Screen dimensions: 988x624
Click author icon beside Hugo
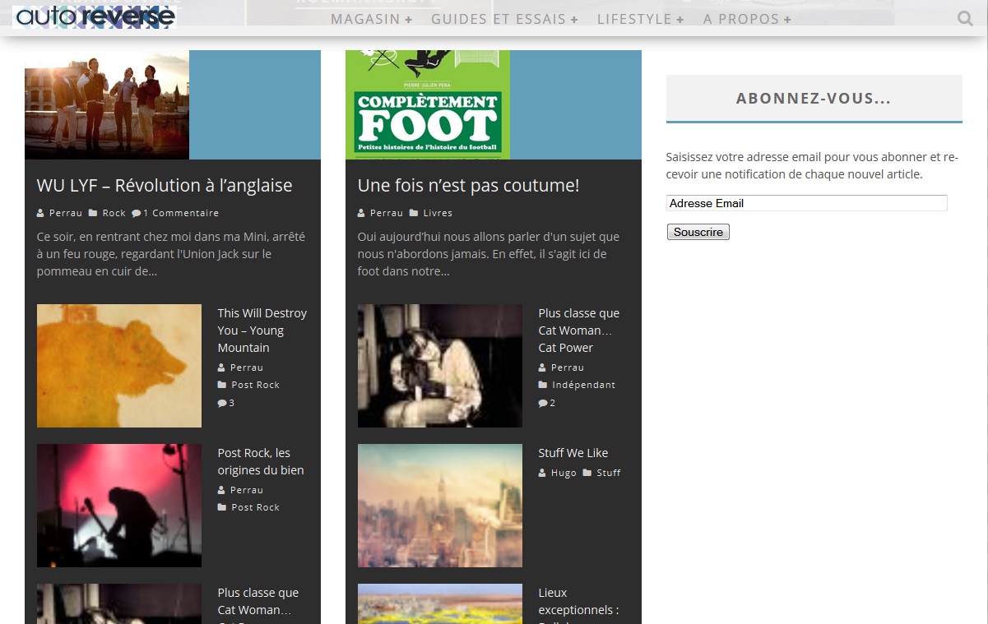click(x=542, y=473)
